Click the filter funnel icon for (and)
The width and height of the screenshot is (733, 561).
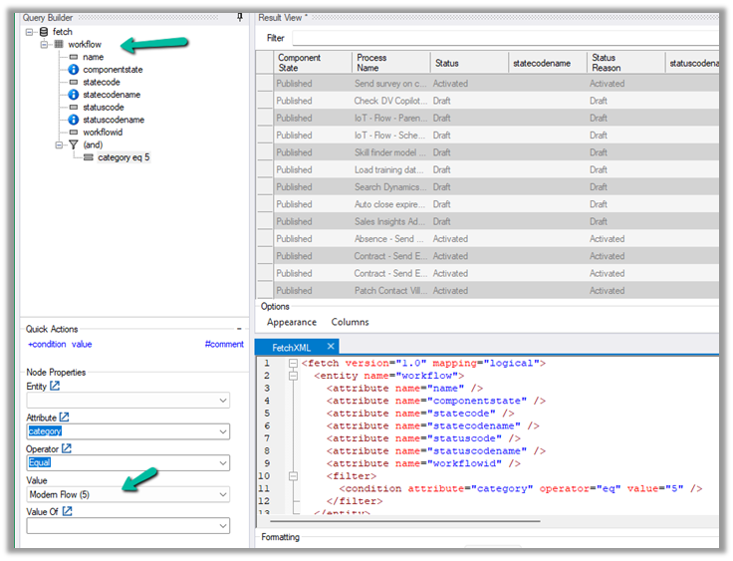coord(73,144)
